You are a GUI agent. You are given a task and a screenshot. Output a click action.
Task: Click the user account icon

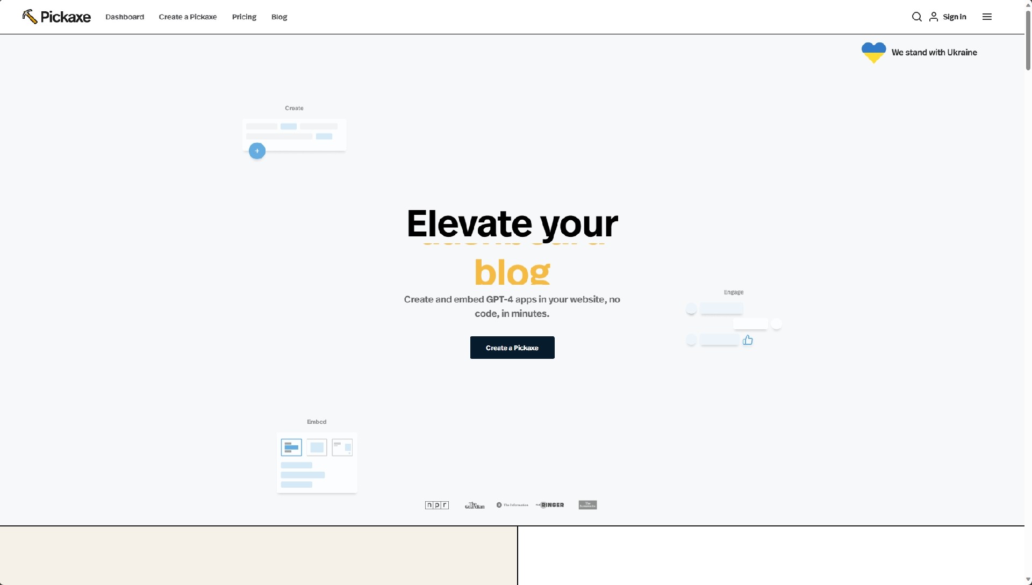click(x=934, y=16)
